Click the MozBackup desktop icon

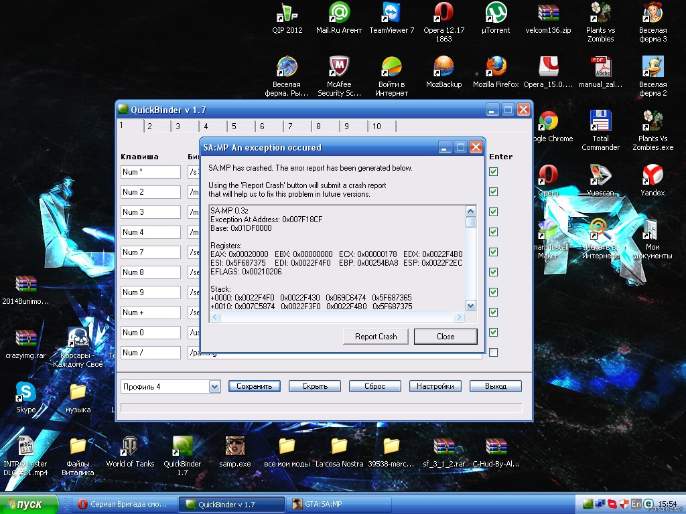coord(443,72)
